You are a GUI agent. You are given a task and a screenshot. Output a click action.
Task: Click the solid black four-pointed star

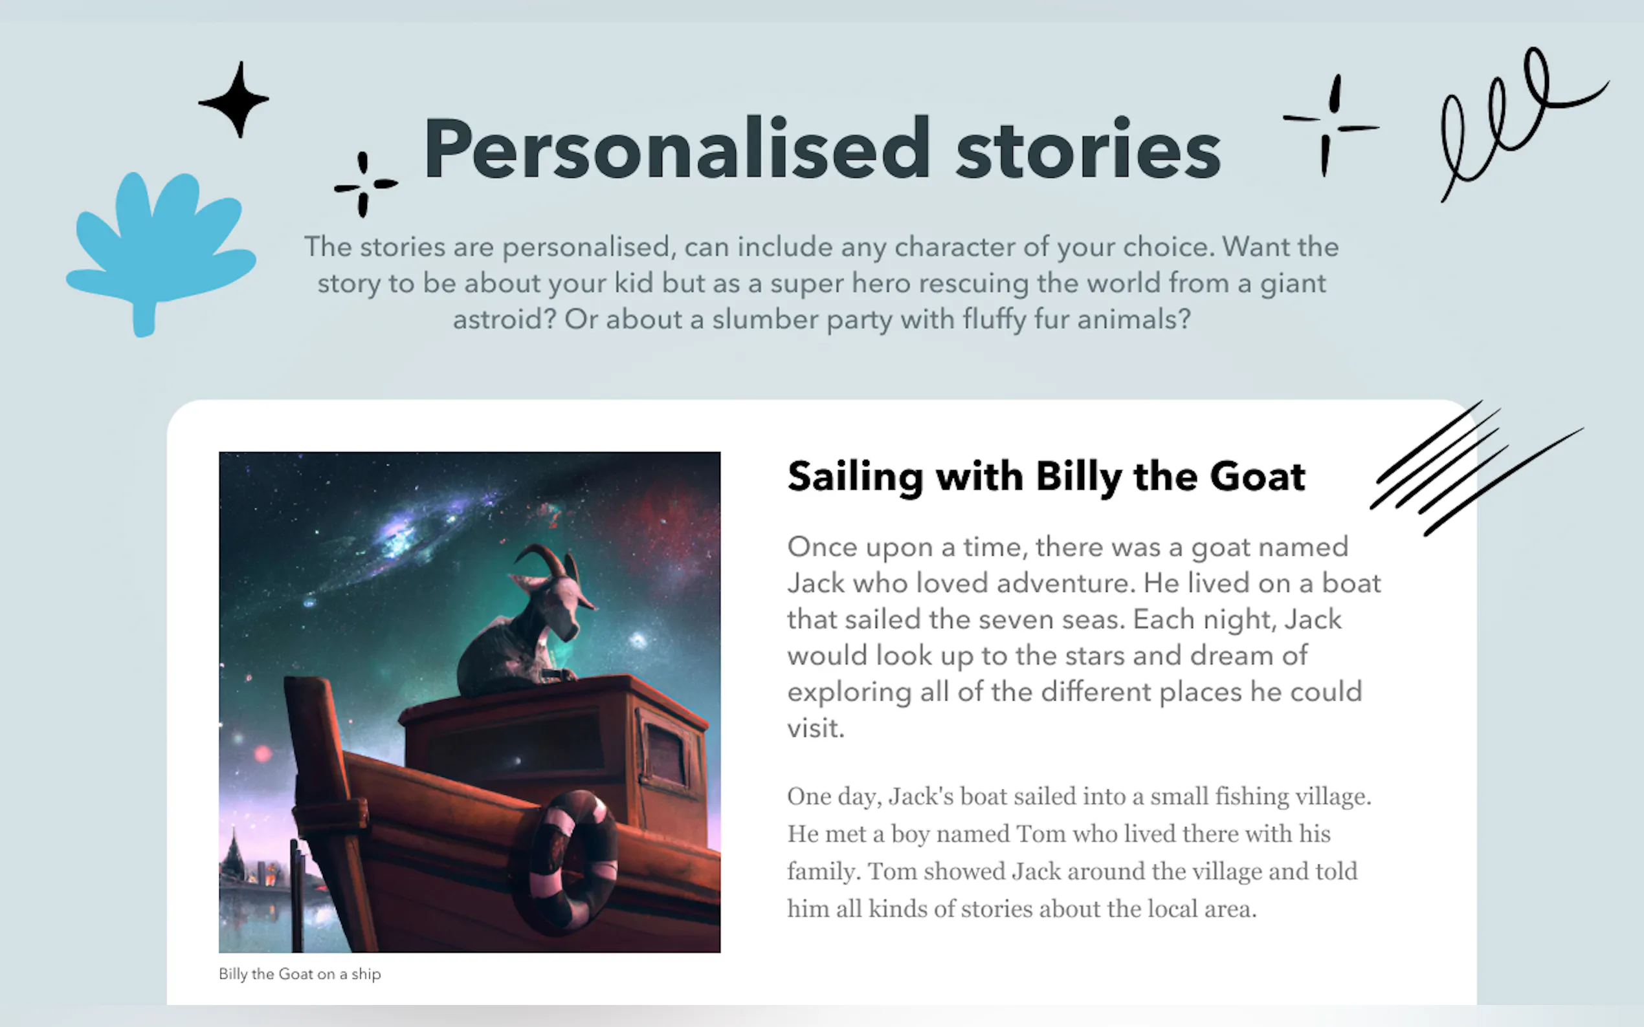point(234,100)
